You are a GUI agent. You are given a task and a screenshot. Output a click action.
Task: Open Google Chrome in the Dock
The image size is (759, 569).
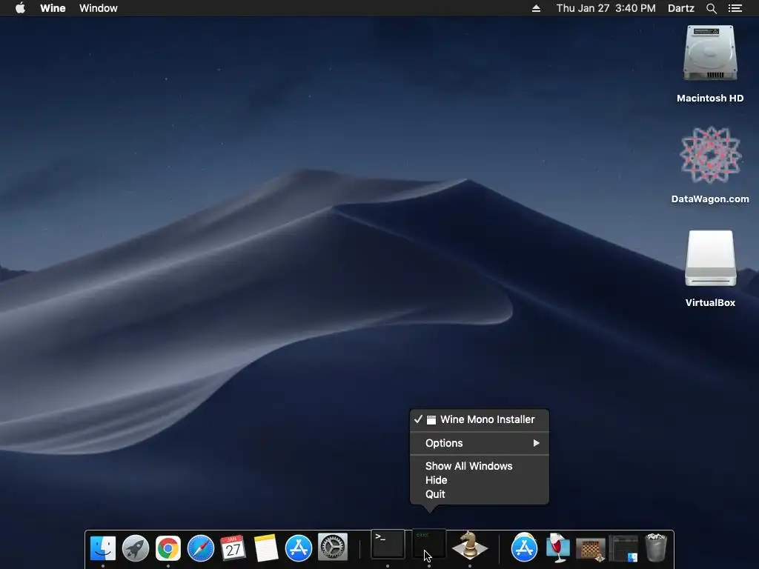[x=168, y=548]
